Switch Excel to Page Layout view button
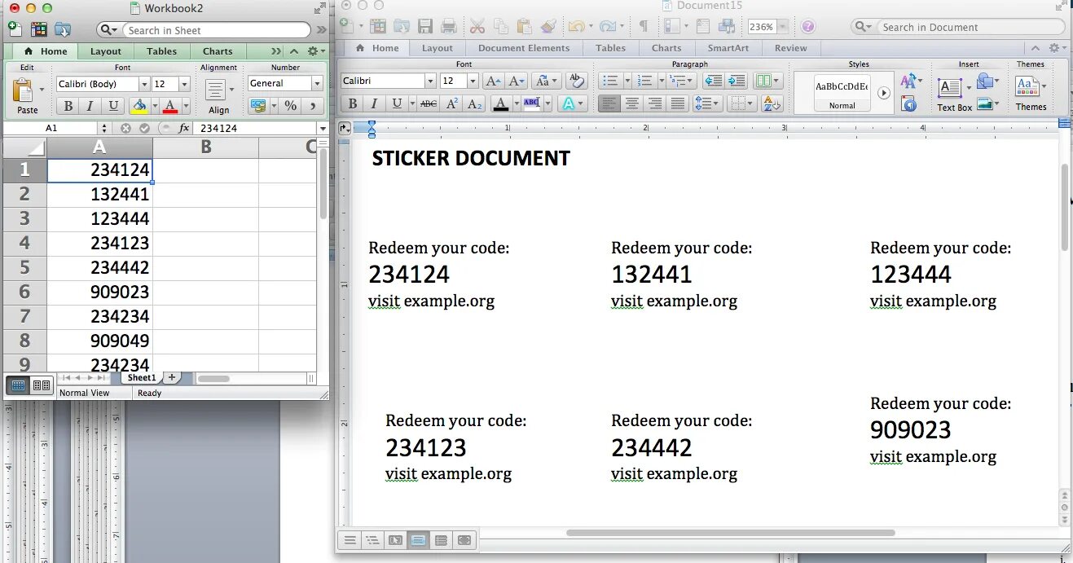 (x=41, y=385)
